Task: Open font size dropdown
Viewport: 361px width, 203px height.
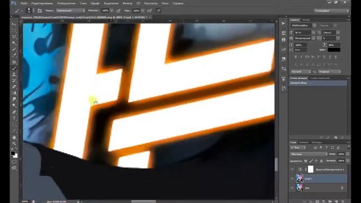Action: (x=314, y=33)
